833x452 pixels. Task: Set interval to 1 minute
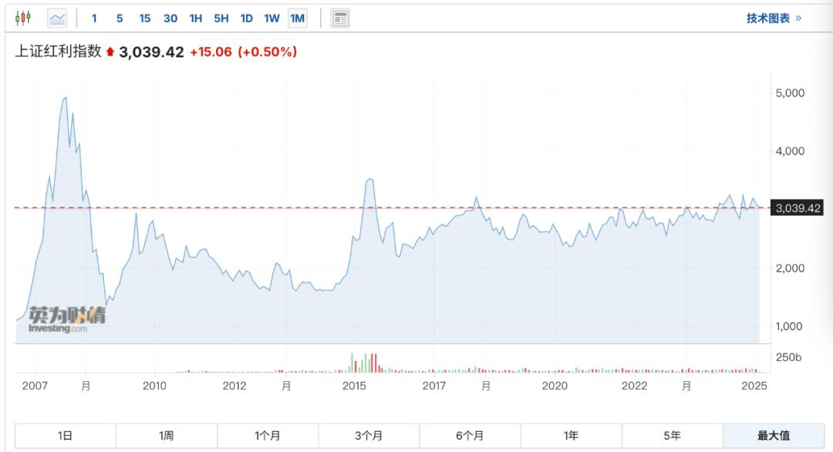coord(94,18)
